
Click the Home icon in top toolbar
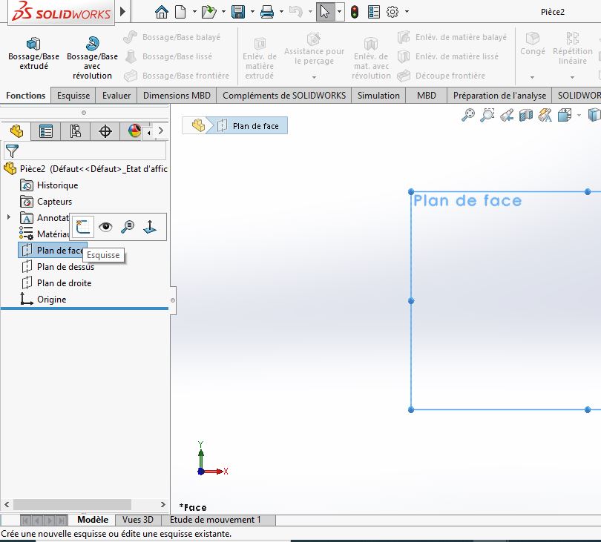click(161, 12)
